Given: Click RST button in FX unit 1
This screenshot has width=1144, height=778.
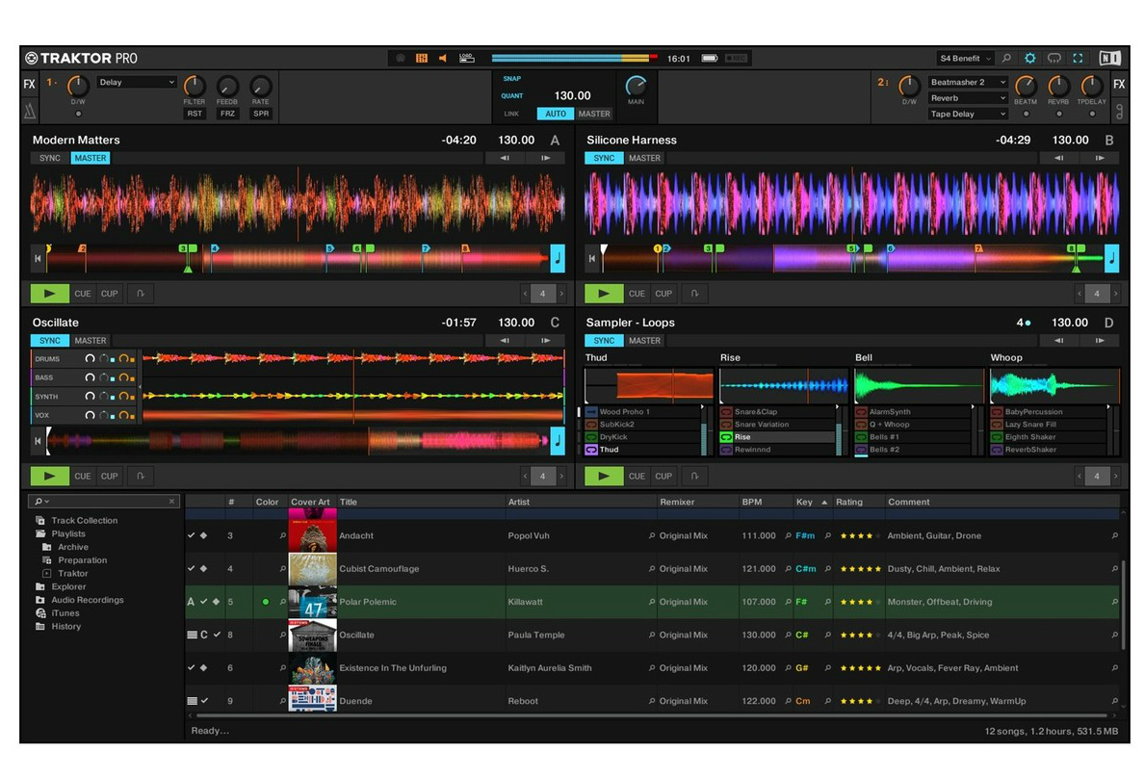Looking at the screenshot, I should coord(195,114).
